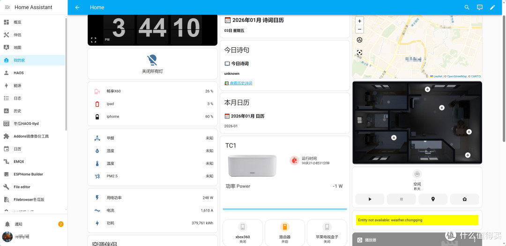Open iphome battery row
Screen dimensions: 506x246
coord(154,116)
